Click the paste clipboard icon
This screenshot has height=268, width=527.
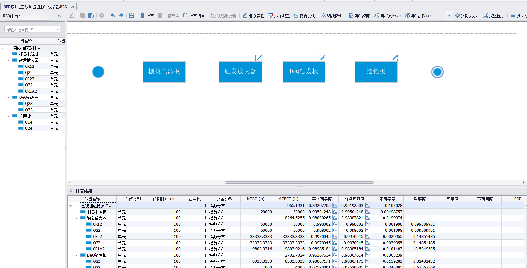click(91, 15)
